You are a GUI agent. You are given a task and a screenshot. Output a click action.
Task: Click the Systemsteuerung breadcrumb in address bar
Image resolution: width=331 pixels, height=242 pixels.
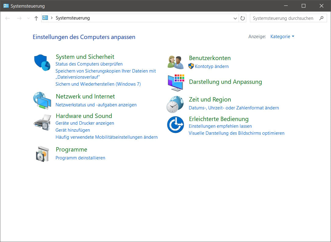73,18
